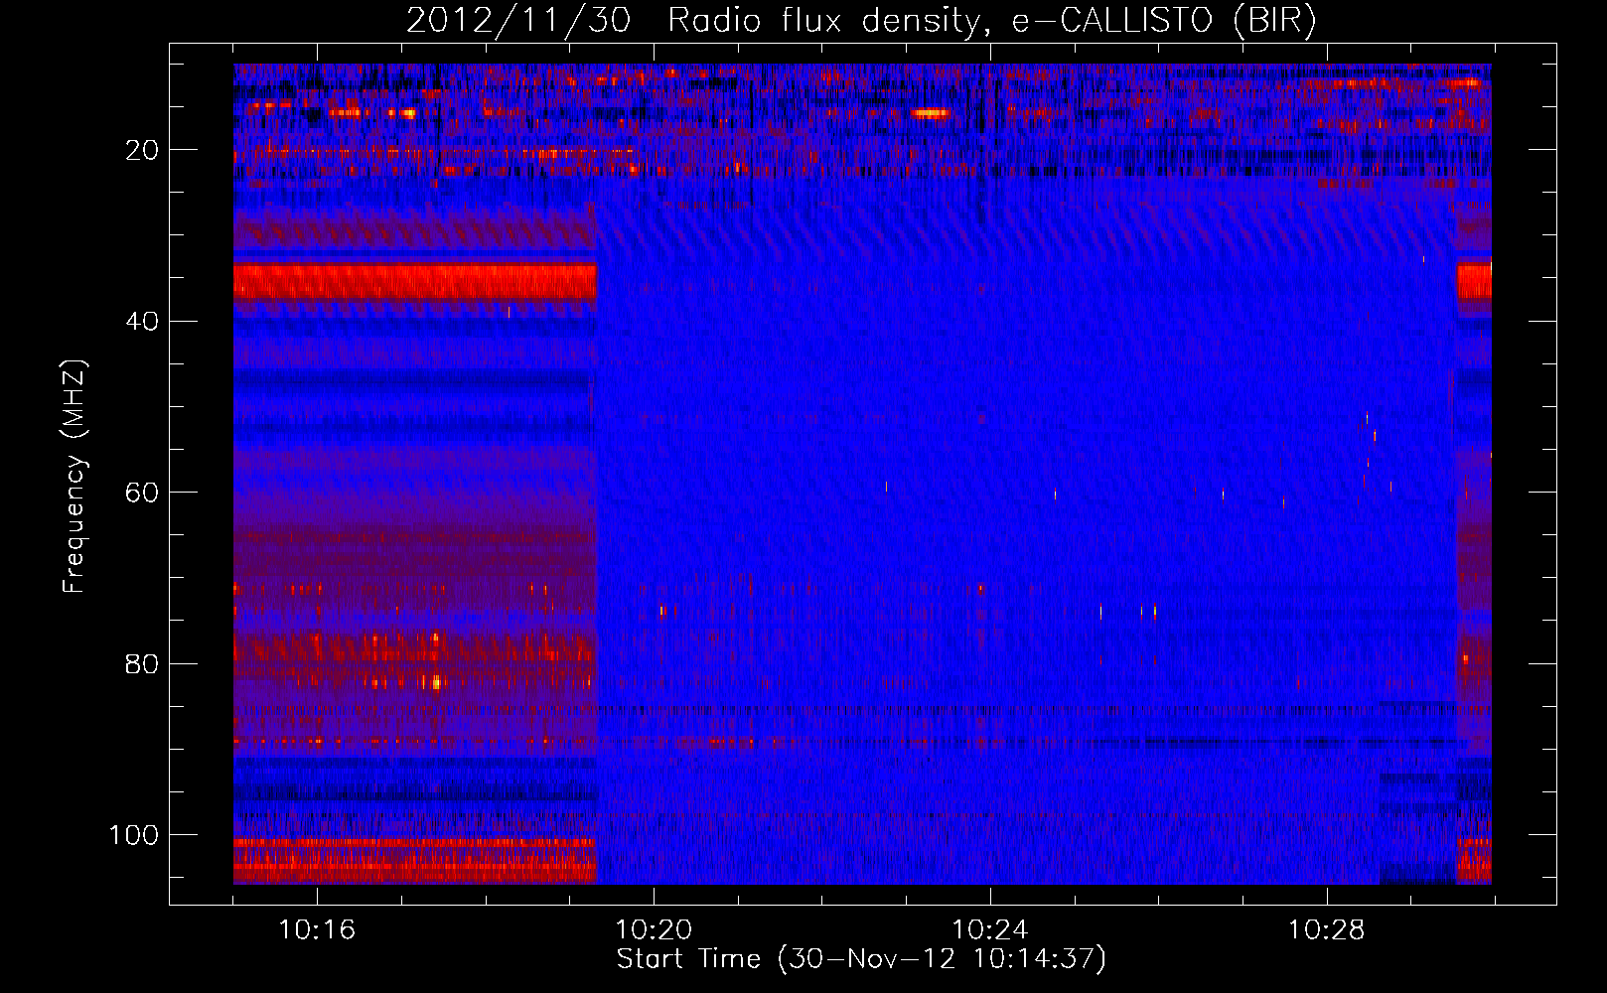Viewport: 1607px width, 993px height.
Task: Click the '40' frequency tick label
Action: pyautogui.click(x=143, y=322)
